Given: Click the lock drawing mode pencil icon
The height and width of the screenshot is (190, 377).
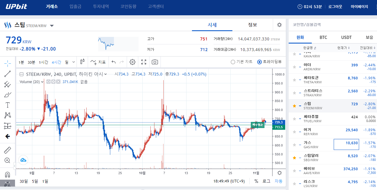Looking at the screenshot, I should coord(8,184).
